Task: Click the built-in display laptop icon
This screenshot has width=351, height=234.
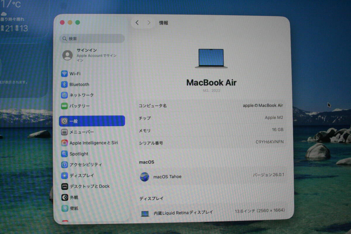Action: [145, 214]
